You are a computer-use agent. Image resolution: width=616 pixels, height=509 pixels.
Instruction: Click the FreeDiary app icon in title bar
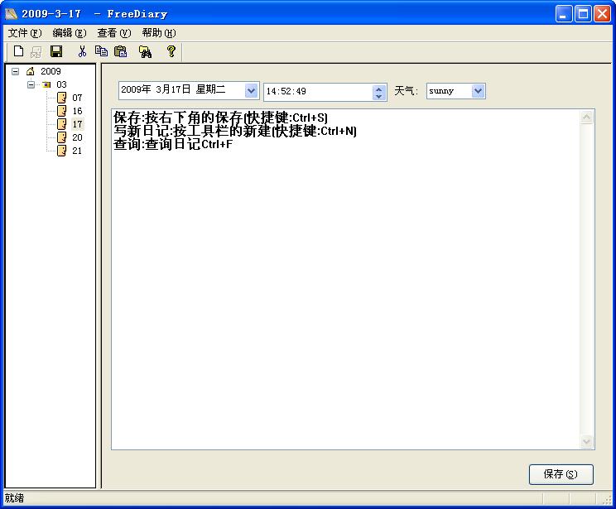point(11,14)
